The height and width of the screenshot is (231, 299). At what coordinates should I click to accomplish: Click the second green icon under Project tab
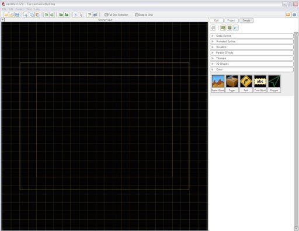230,28
